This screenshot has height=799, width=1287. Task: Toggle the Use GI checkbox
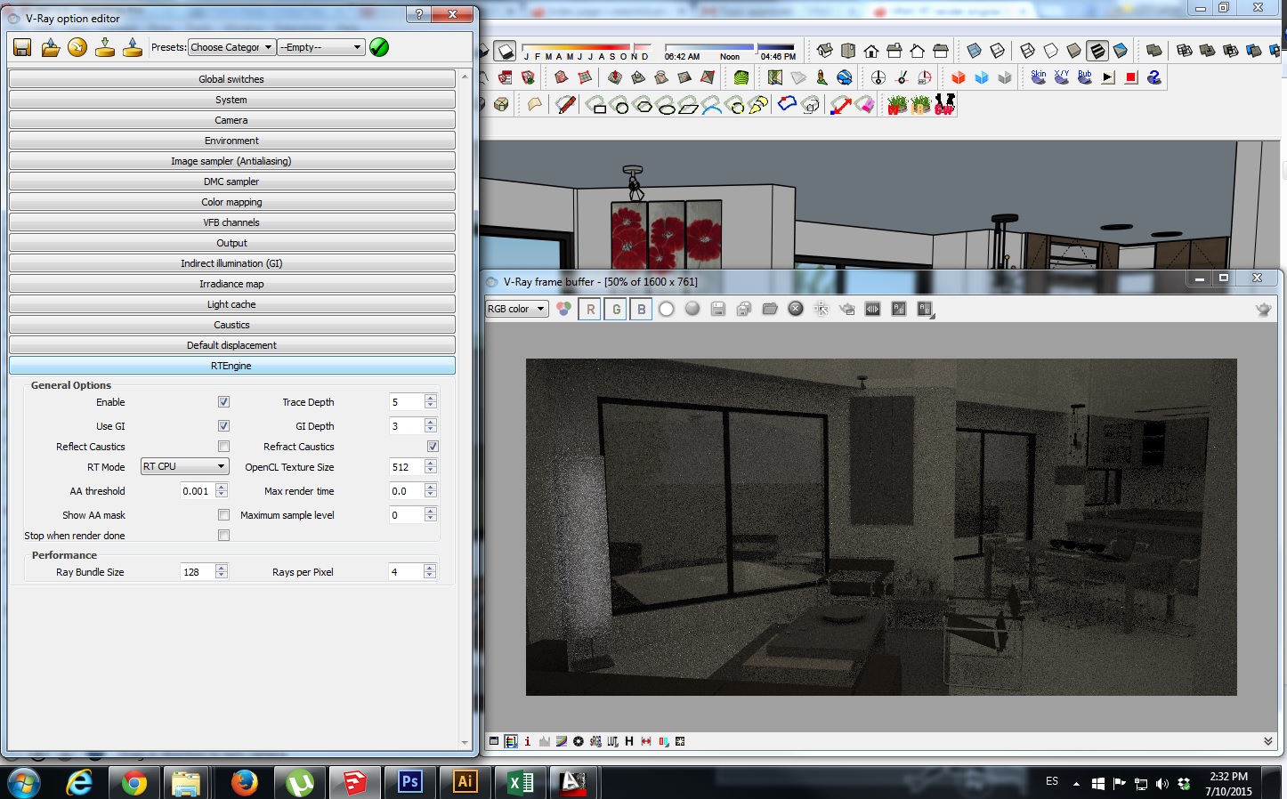[223, 426]
